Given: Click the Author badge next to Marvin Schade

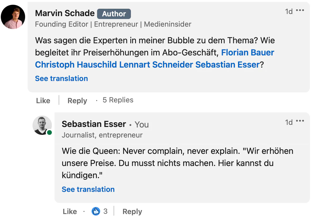Looking at the screenshot, I should [114, 14].
